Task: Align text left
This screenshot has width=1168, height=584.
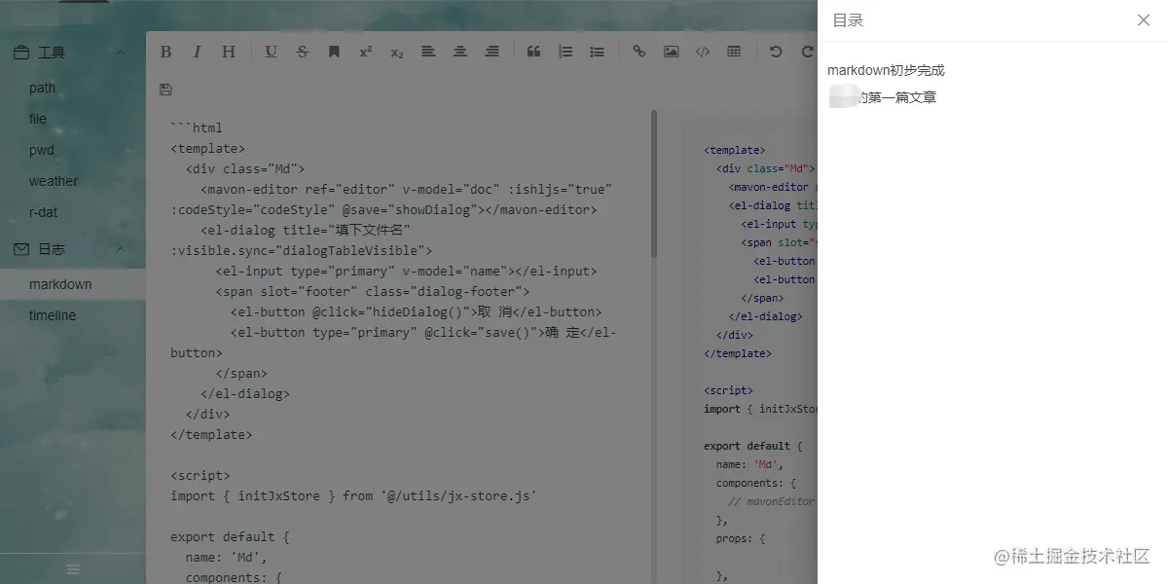Action: (428, 52)
